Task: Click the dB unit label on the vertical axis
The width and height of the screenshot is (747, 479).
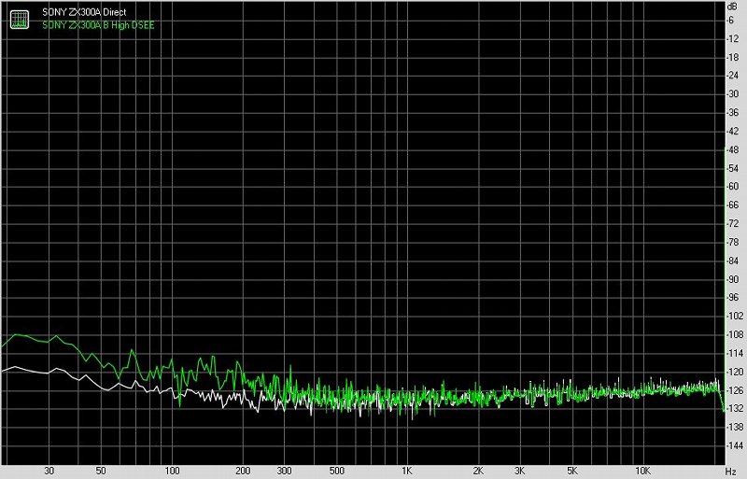Action: (x=734, y=7)
